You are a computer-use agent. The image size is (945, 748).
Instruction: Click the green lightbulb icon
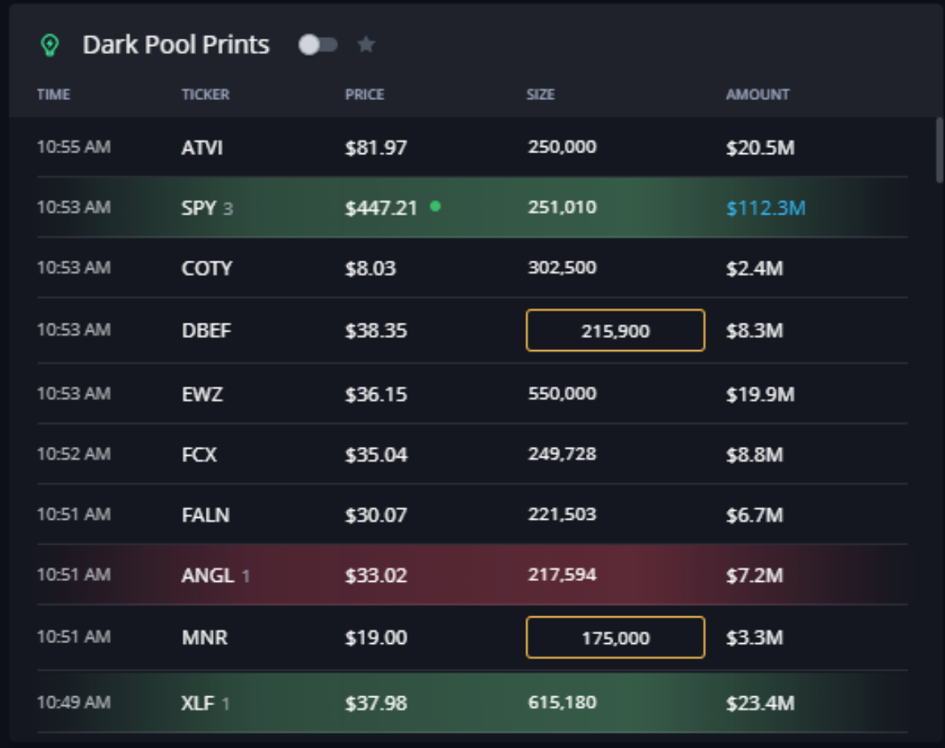pyautogui.click(x=50, y=45)
